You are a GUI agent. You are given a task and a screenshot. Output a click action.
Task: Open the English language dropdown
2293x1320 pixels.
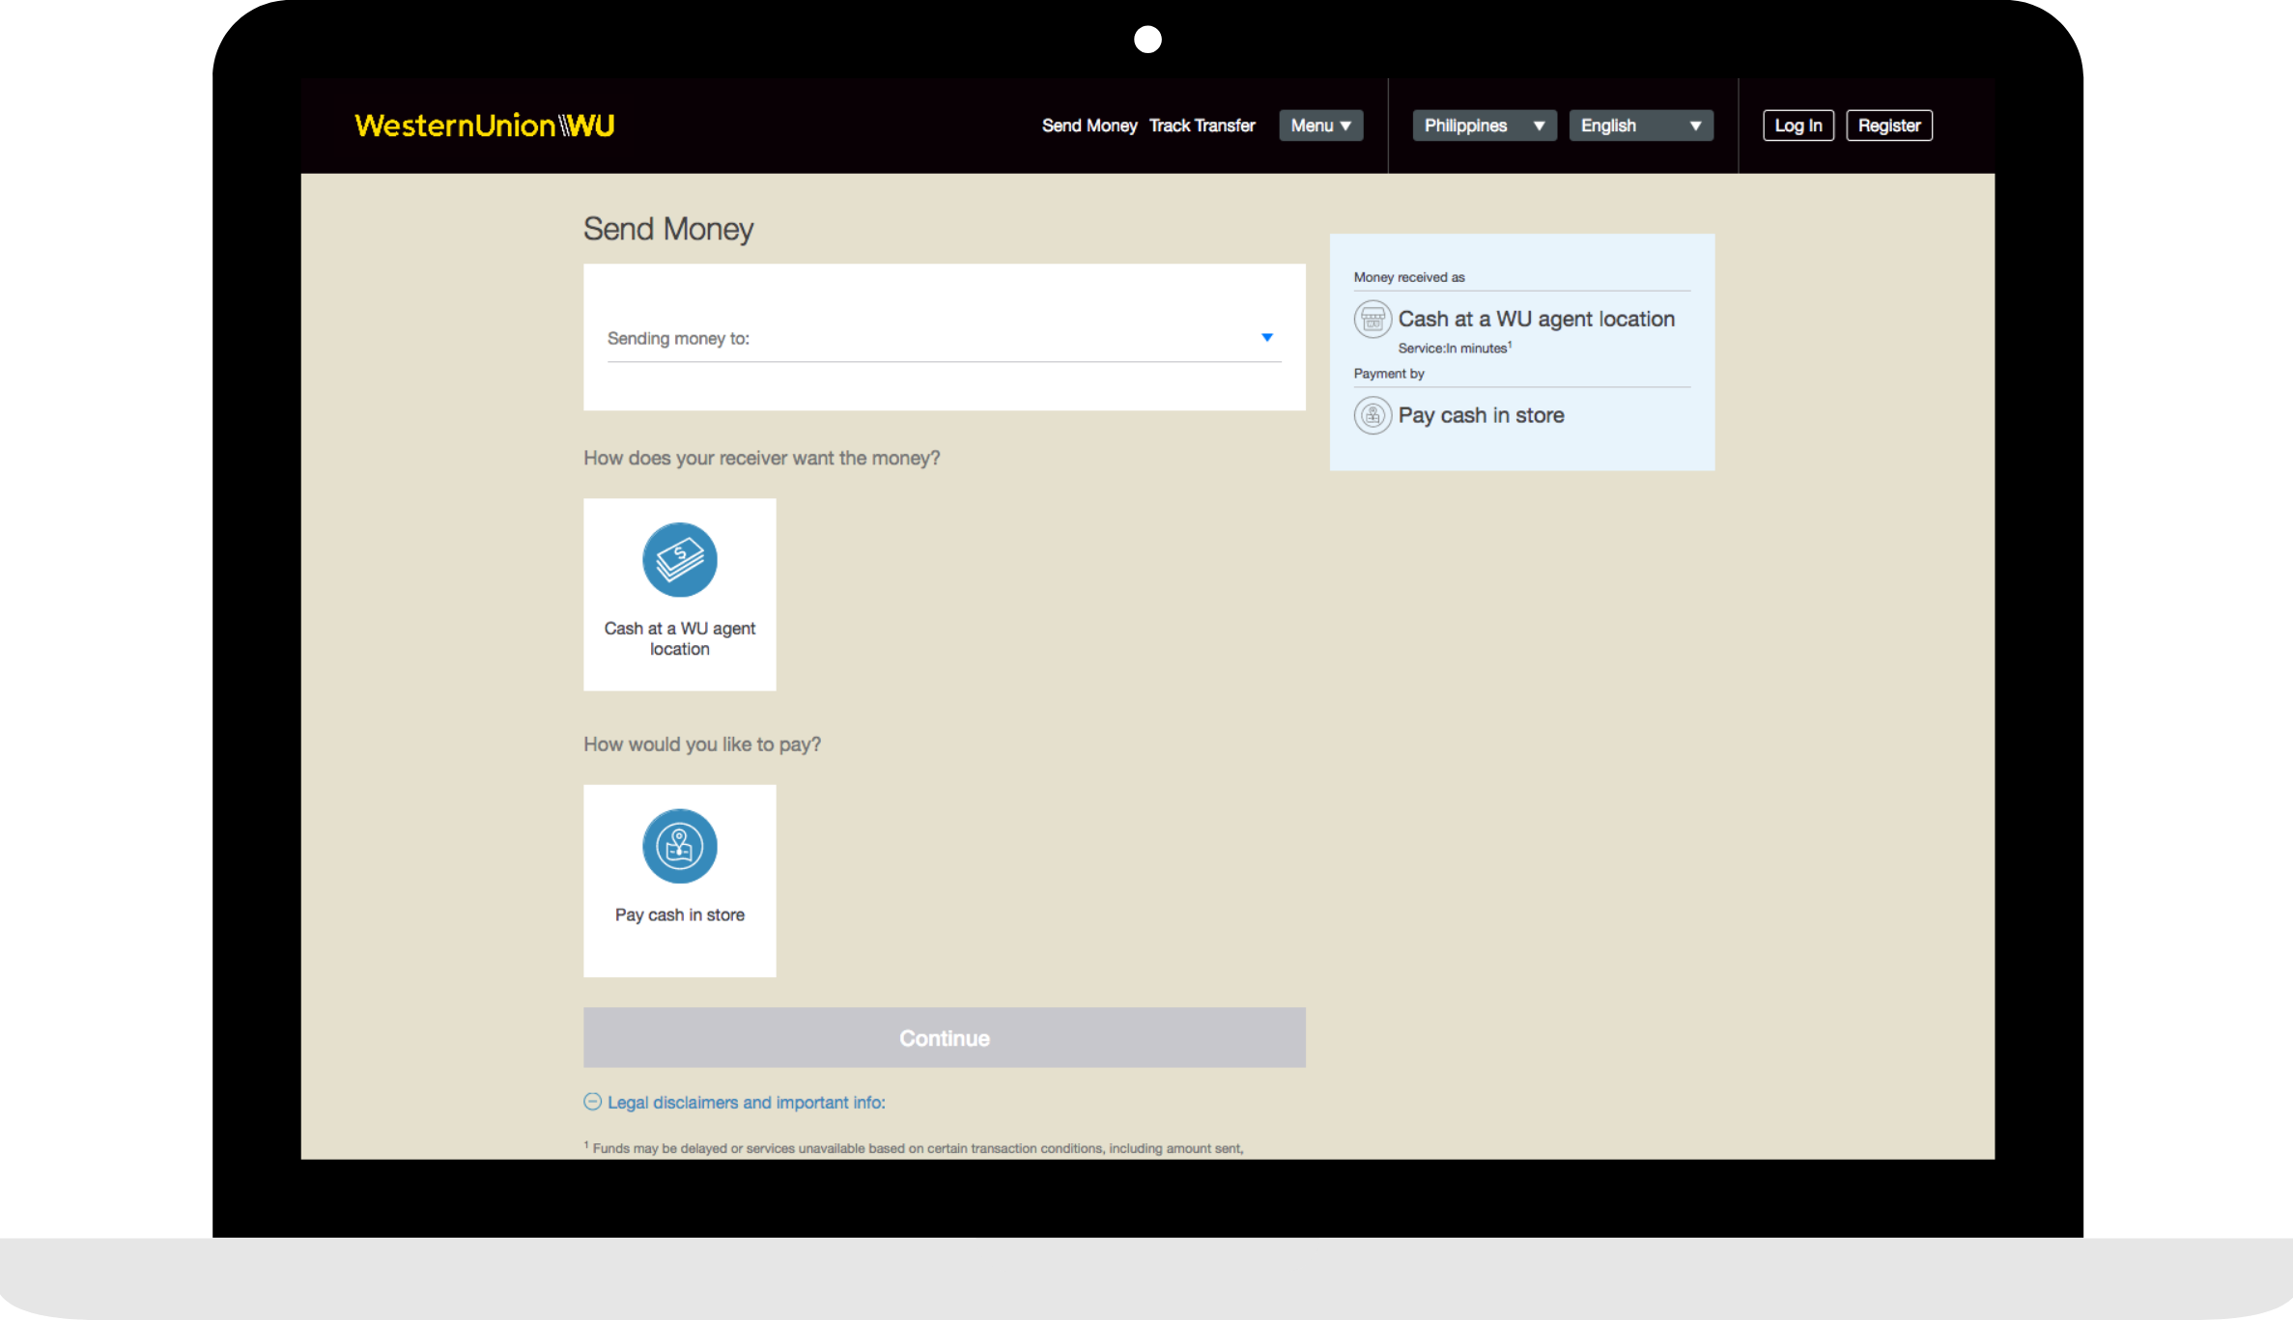pyautogui.click(x=1640, y=126)
